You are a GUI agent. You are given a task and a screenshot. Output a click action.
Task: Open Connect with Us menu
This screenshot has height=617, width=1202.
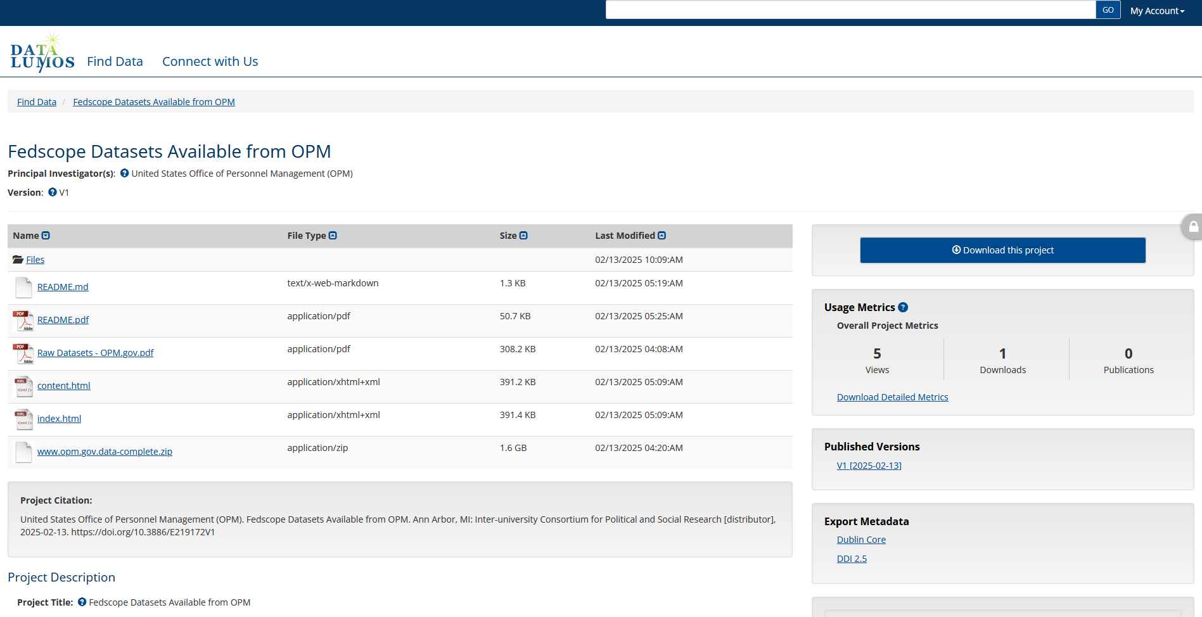coord(210,61)
